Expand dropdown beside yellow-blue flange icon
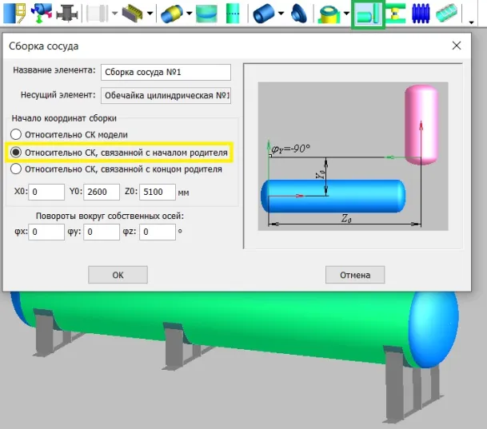This screenshot has width=487, height=429. point(189,14)
